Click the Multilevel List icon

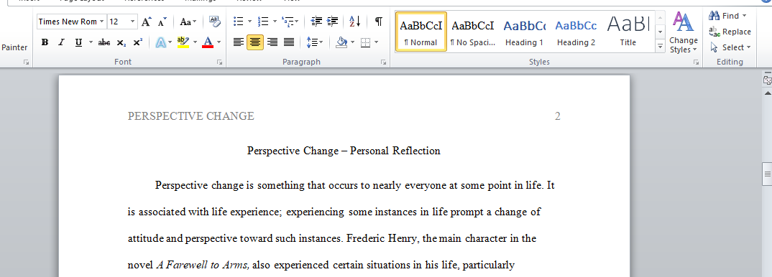click(x=288, y=22)
